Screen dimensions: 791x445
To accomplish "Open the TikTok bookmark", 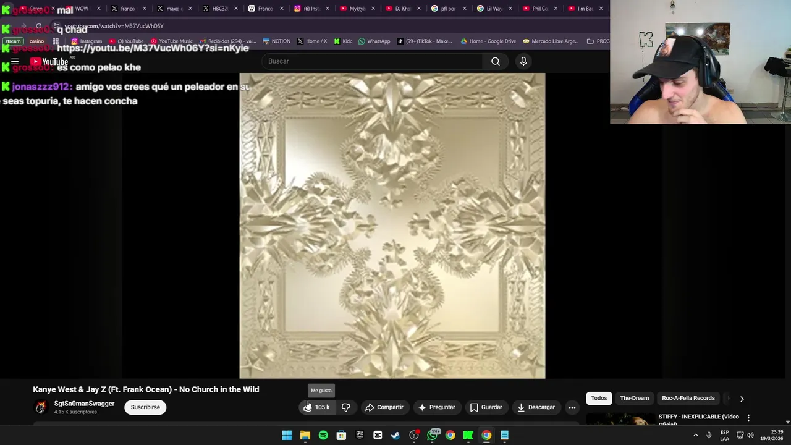I will coord(425,41).
